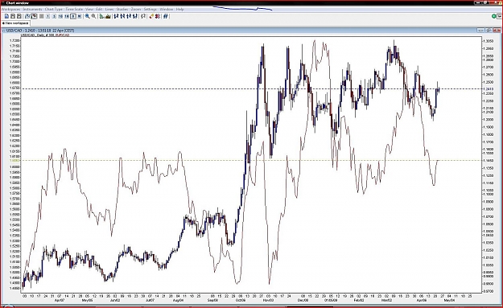Image resolution: width=503 pixels, height=308 pixels.
Task: Click the second disk icon (Save all)
Action: click(19, 16)
